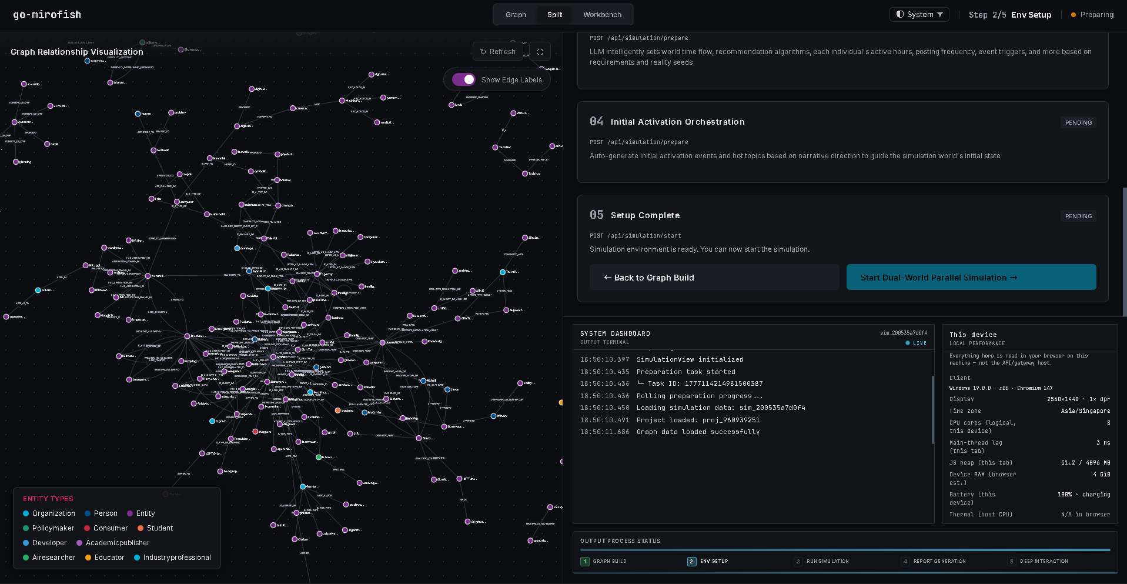Click PENDING badge of Initial Activation Orchestration
Viewport: 1127px width, 584px height.
click(1078, 122)
